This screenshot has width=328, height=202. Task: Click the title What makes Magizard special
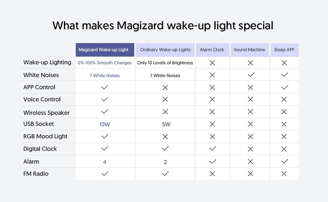(x=163, y=26)
